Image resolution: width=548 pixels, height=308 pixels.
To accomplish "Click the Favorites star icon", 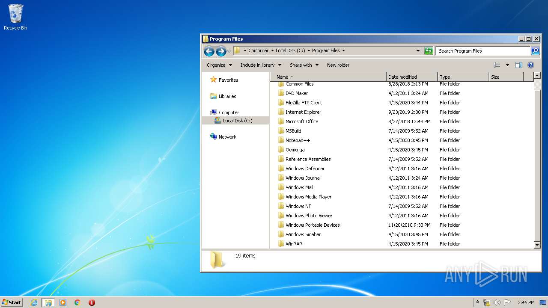I will pyautogui.click(x=214, y=80).
